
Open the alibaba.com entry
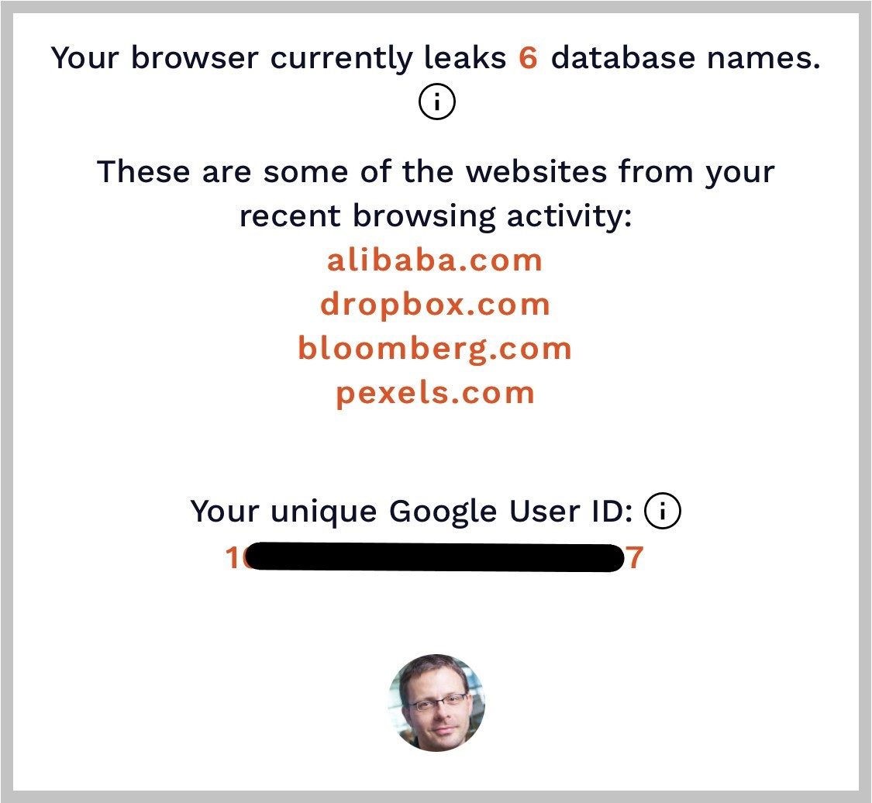point(435,260)
